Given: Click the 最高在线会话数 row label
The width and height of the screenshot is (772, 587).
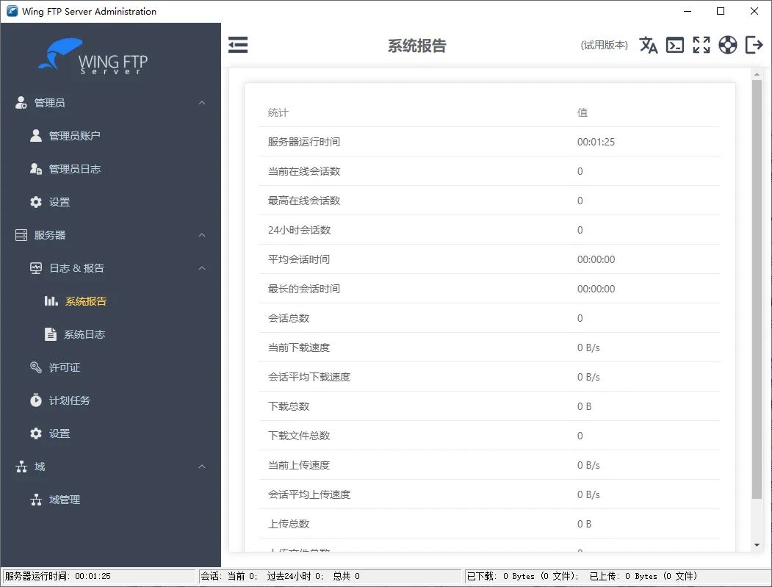Looking at the screenshot, I should click(x=304, y=201).
